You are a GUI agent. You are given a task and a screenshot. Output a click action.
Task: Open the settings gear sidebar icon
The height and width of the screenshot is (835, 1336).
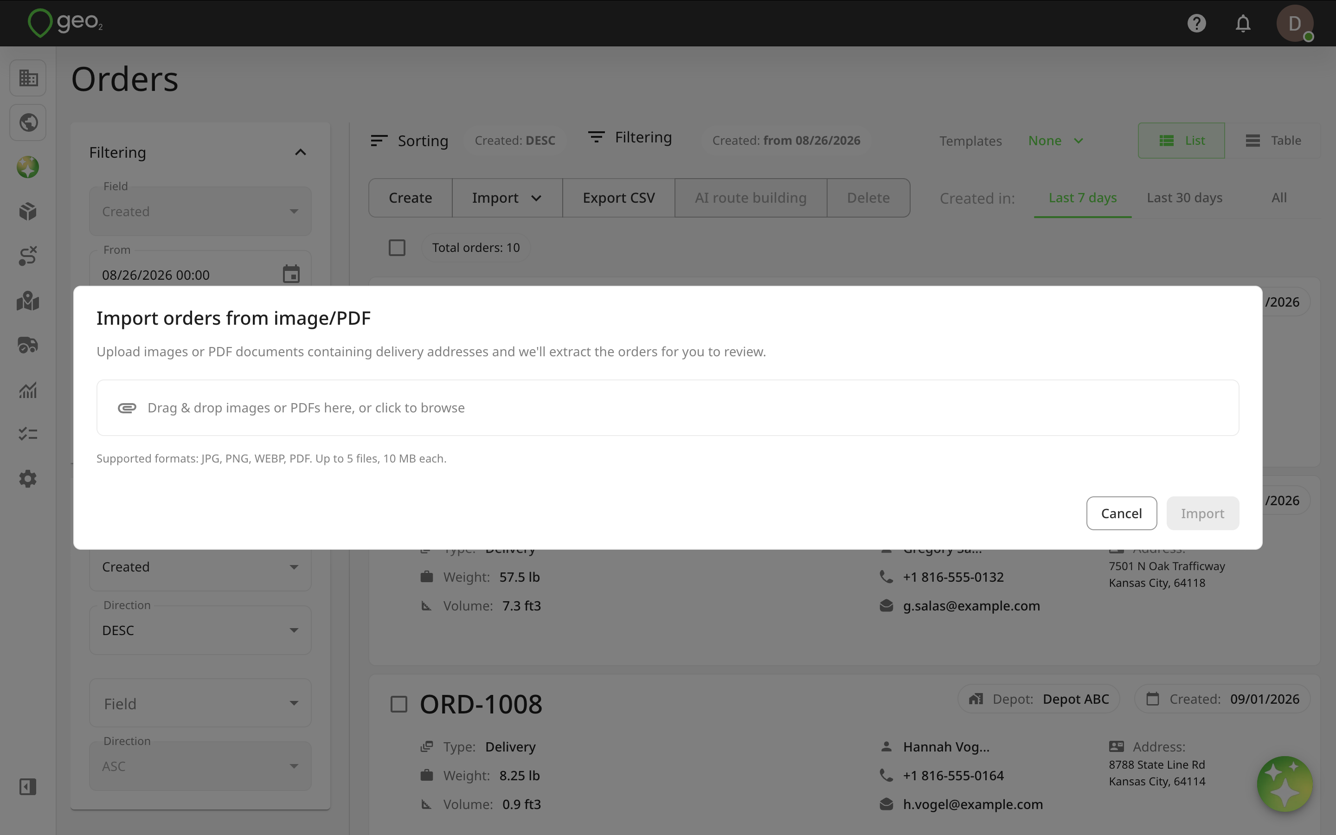point(28,479)
